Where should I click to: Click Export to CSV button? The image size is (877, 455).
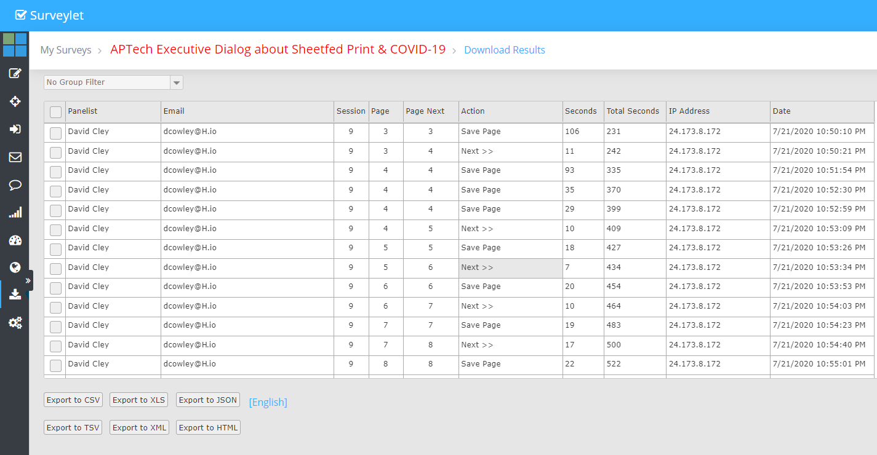pos(73,400)
